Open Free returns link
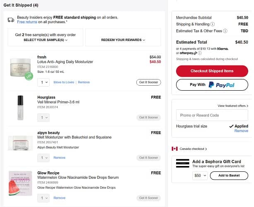The height and width of the screenshot is (207, 254). [x=27, y=22]
